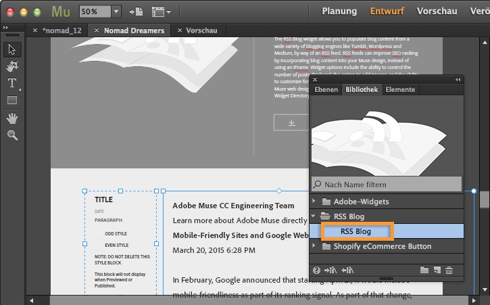Select the Hand pan tool
Screen dimensions: 490x305
pos(12,118)
